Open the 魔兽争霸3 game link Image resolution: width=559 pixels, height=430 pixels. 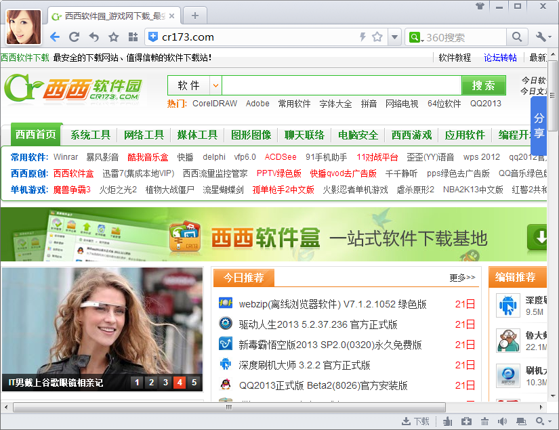(x=72, y=190)
